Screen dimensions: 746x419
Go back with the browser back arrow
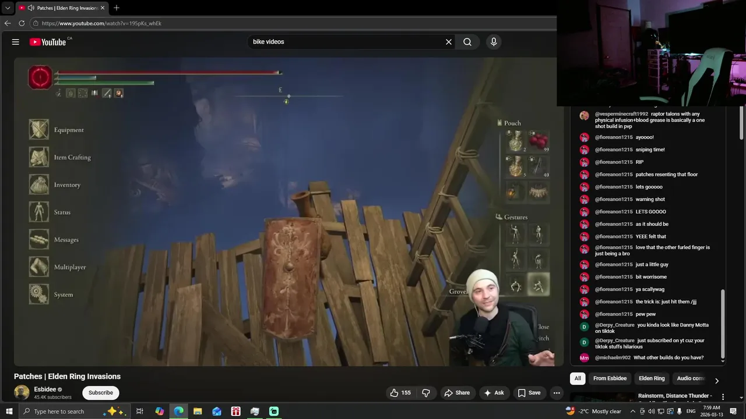click(8, 23)
